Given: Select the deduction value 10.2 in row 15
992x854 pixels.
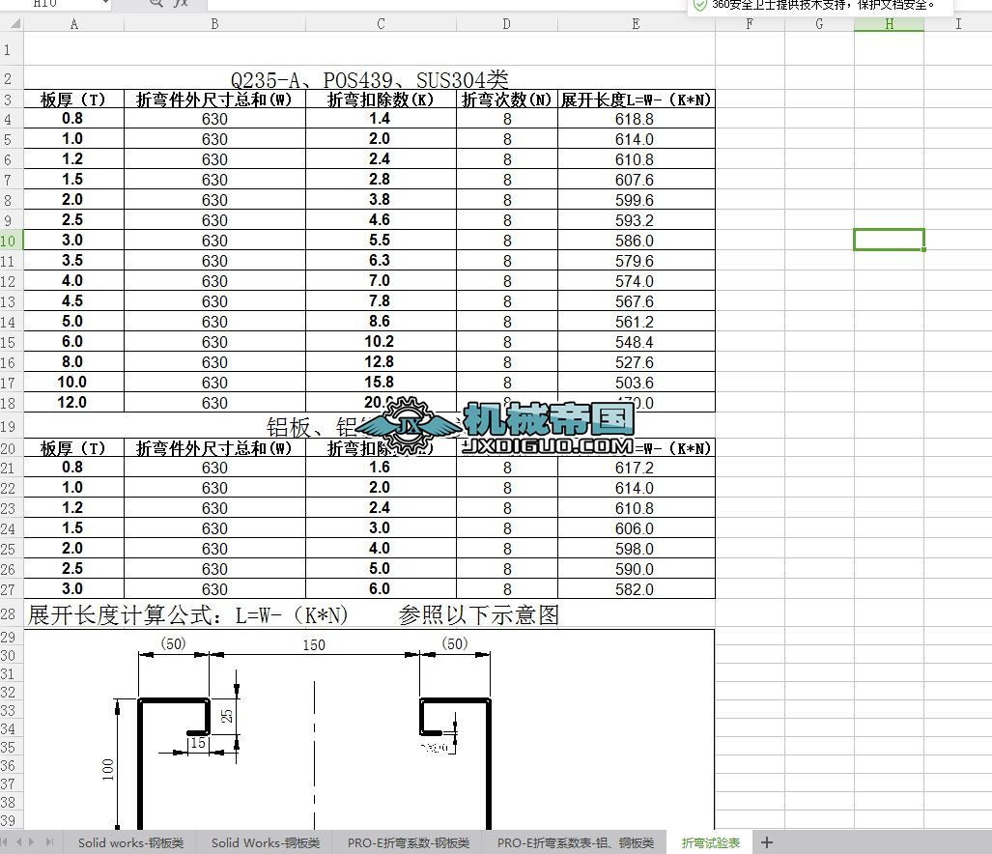Looking at the screenshot, I should (x=381, y=342).
